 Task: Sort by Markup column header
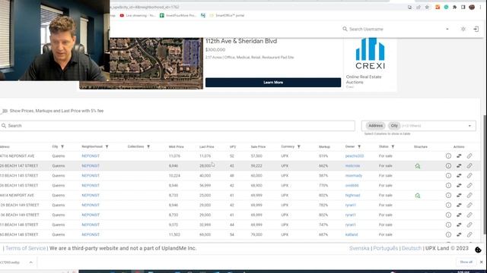click(324, 146)
